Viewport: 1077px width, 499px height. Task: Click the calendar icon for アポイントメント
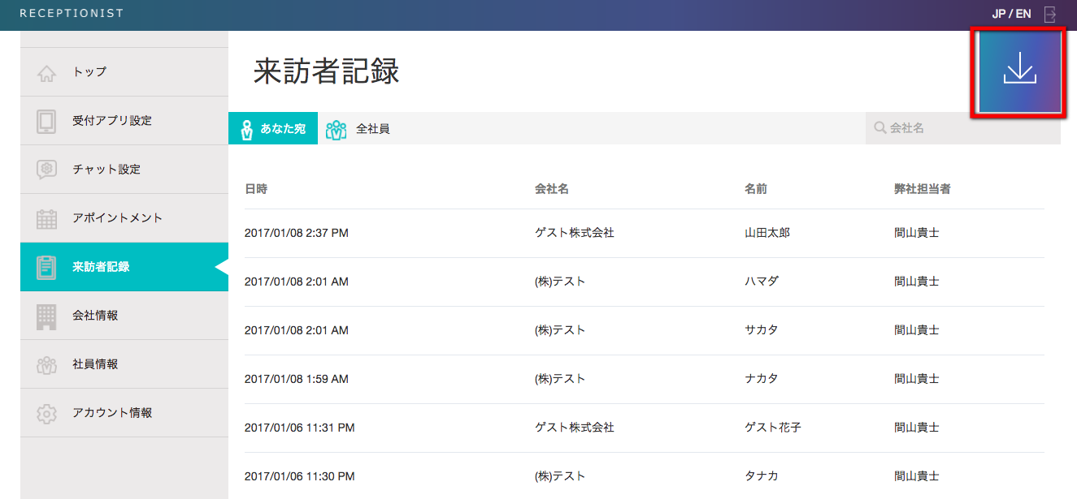click(x=46, y=218)
